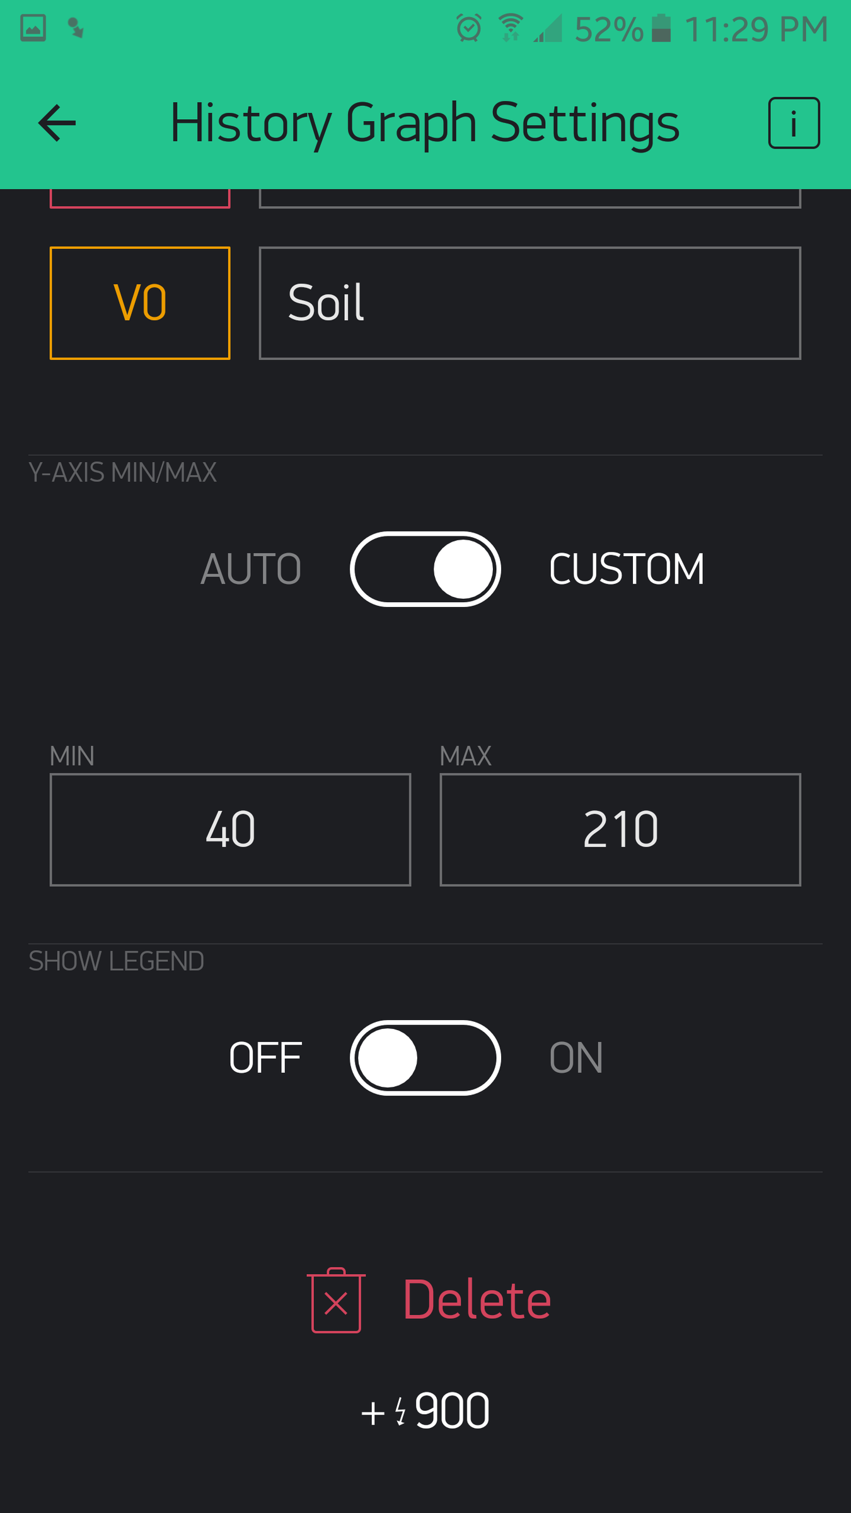Viewport: 851px width, 1513px height.
Task: Tap the energy bolt icon near 900
Action: tap(400, 1411)
